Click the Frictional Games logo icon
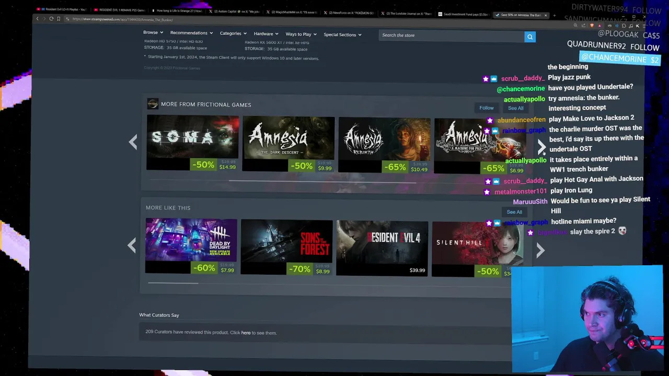The width and height of the screenshot is (669, 376). [152, 104]
